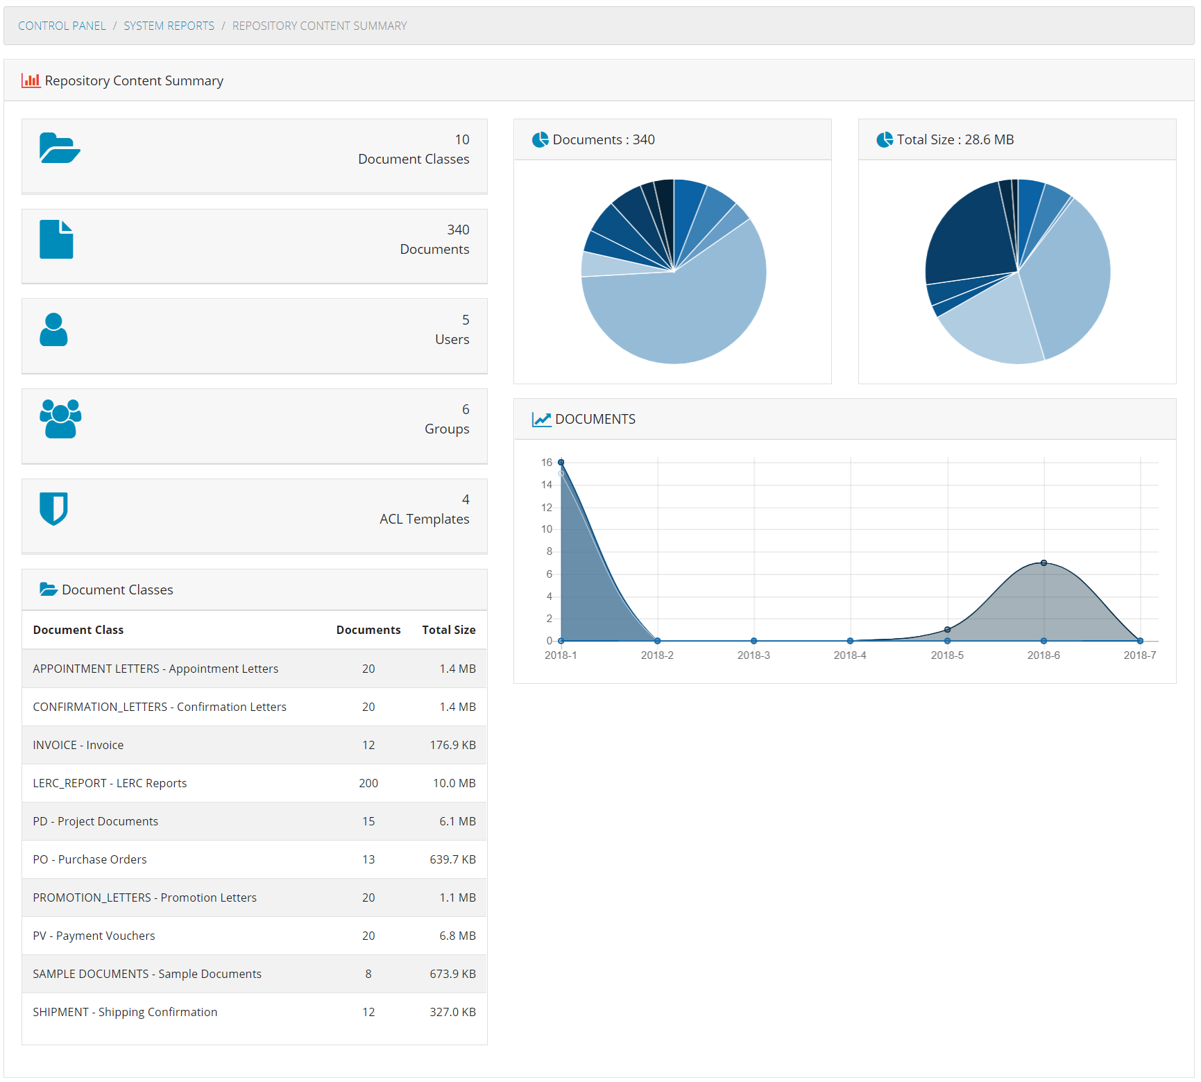Click the Total Size column header
Image resolution: width=1201 pixels, height=1082 pixels.
coord(449,630)
